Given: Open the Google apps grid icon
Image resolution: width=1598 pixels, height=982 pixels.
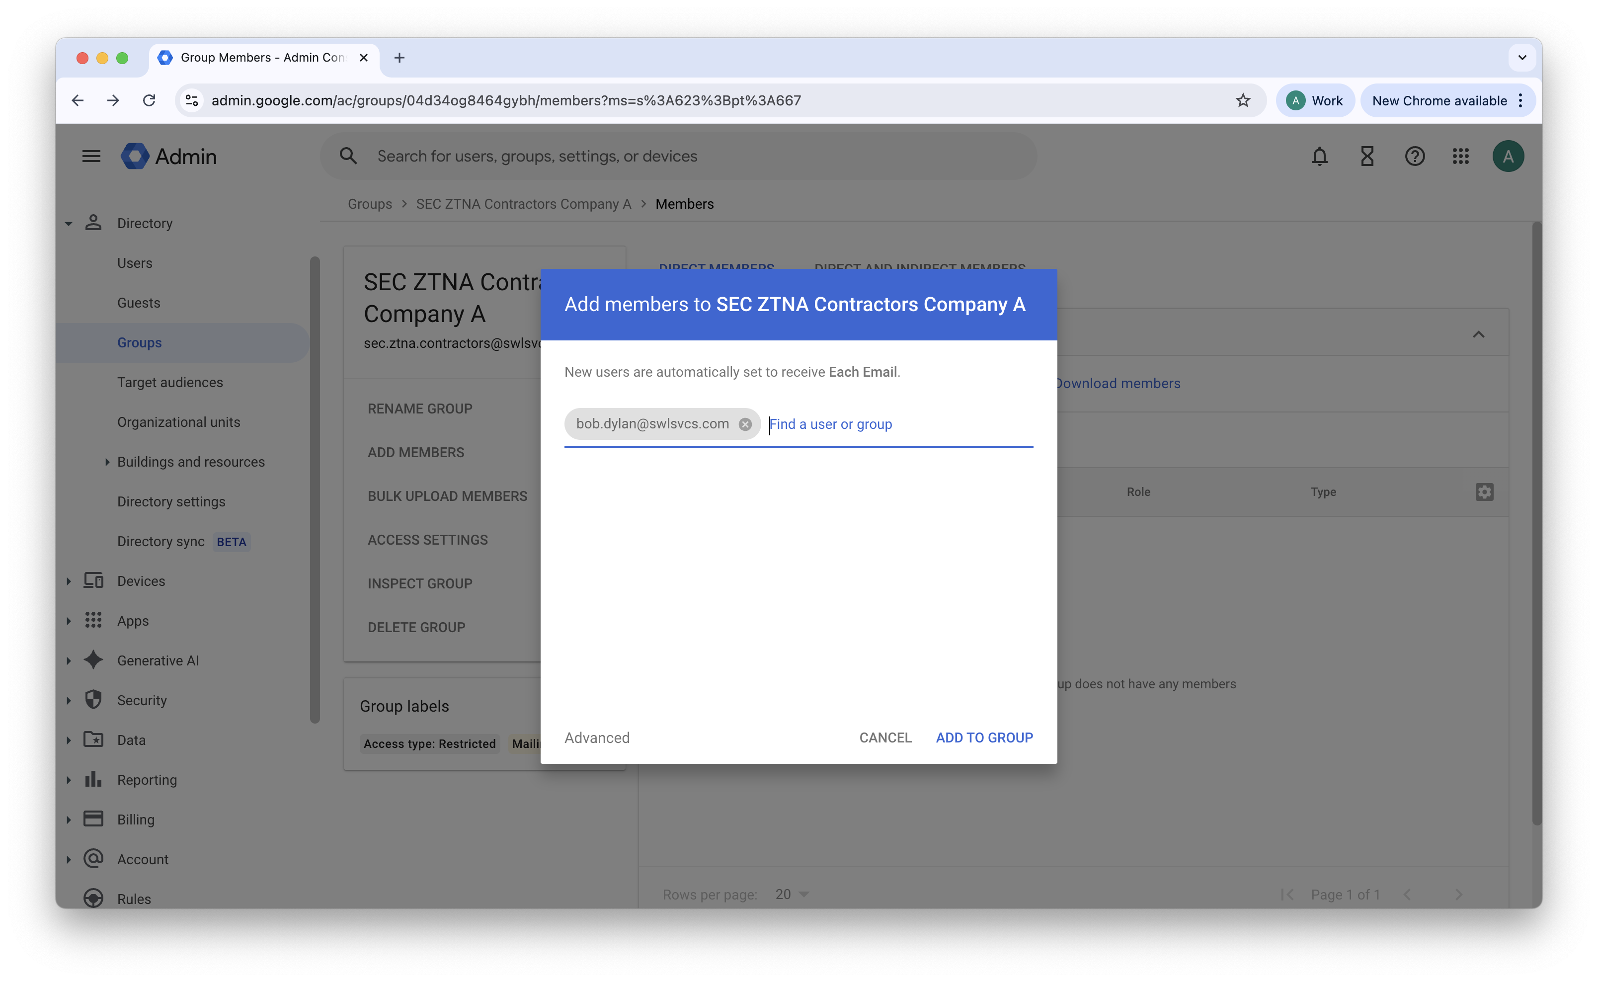Looking at the screenshot, I should [1461, 157].
